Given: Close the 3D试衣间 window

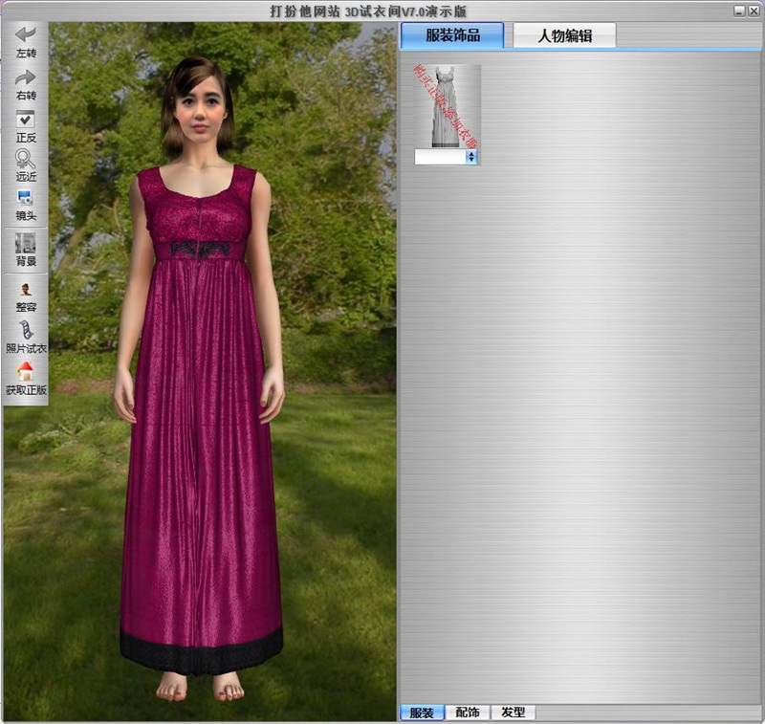Looking at the screenshot, I should pos(754,11).
